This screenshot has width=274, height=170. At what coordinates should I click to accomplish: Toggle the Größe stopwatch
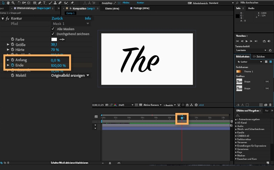point(12,44)
